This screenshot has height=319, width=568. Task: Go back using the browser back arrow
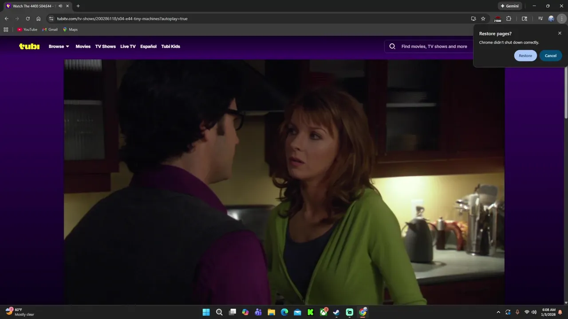coord(6,19)
